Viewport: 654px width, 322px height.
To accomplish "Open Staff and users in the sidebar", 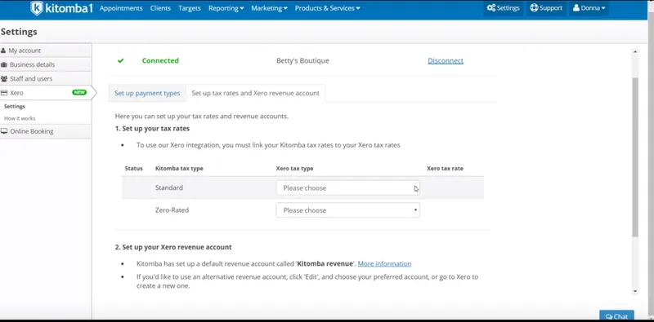I will pos(46,78).
